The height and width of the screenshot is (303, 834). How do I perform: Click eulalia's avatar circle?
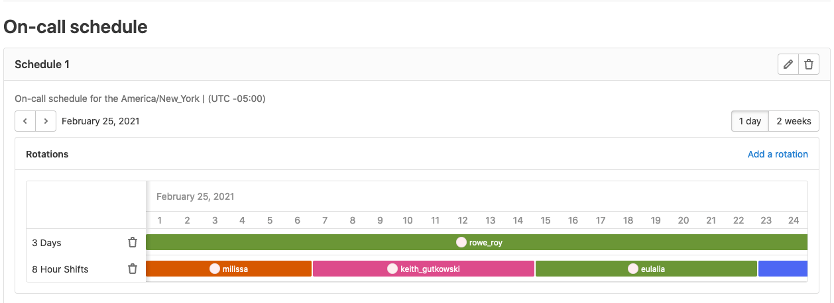(633, 269)
